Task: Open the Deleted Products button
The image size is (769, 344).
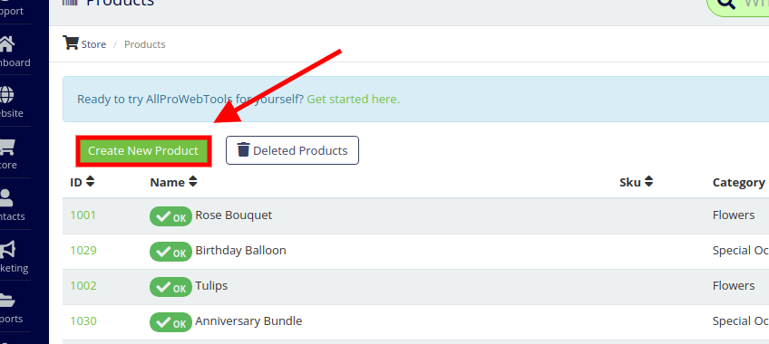Action: (292, 150)
